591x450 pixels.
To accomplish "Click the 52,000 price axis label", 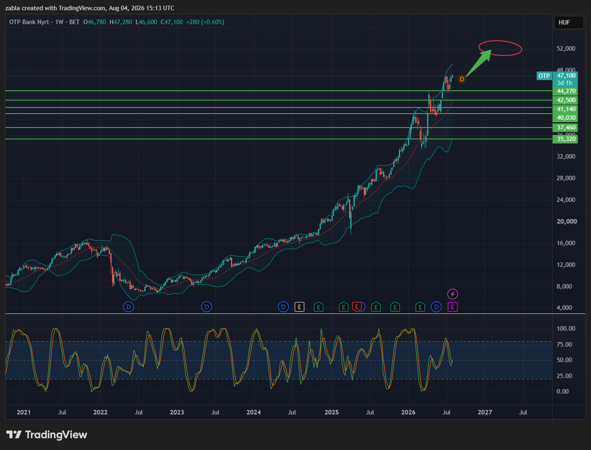I will coord(566,49).
